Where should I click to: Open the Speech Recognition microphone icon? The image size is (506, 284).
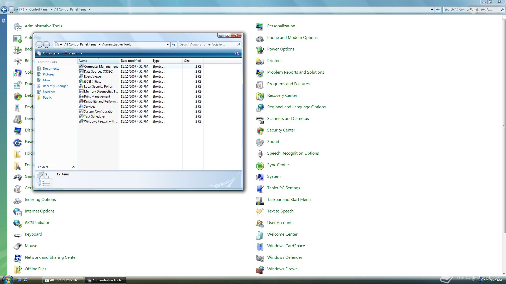coord(260,154)
